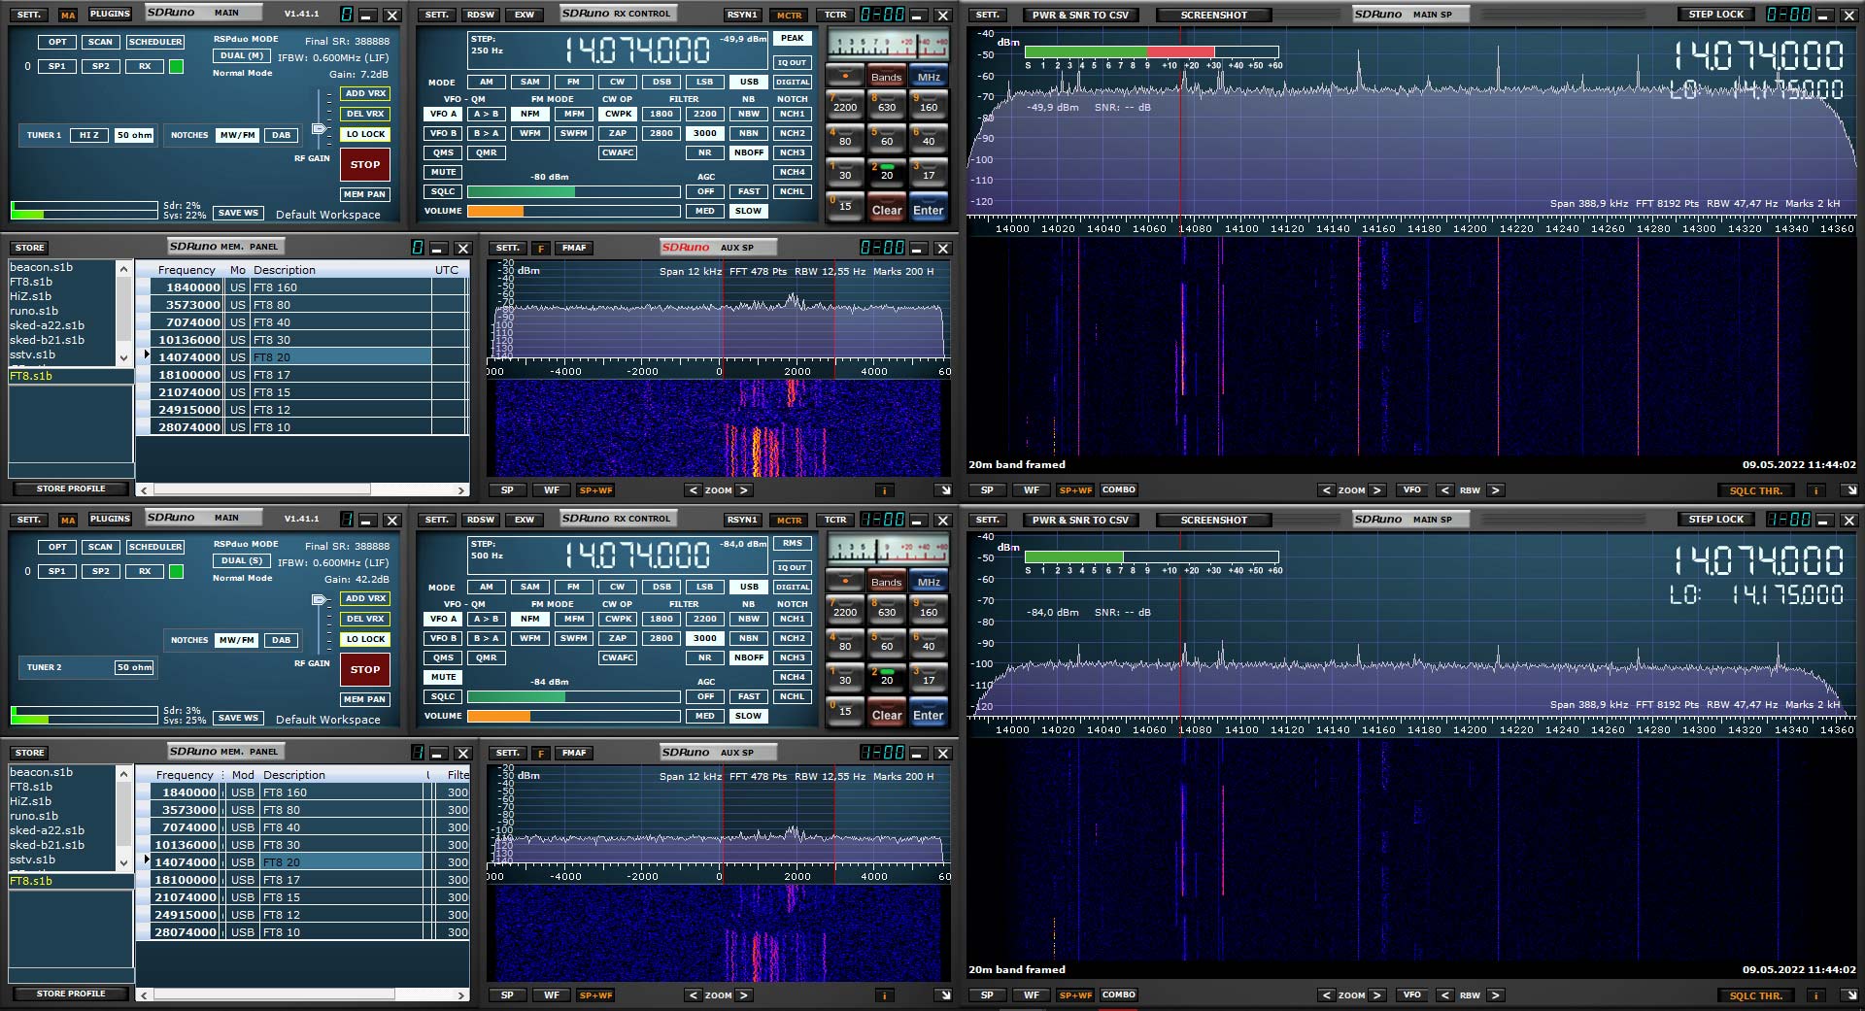Viewport: 1865px width, 1011px height.
Task: Toggle NR noise reduction in instance 0
Action: point(705,152)
